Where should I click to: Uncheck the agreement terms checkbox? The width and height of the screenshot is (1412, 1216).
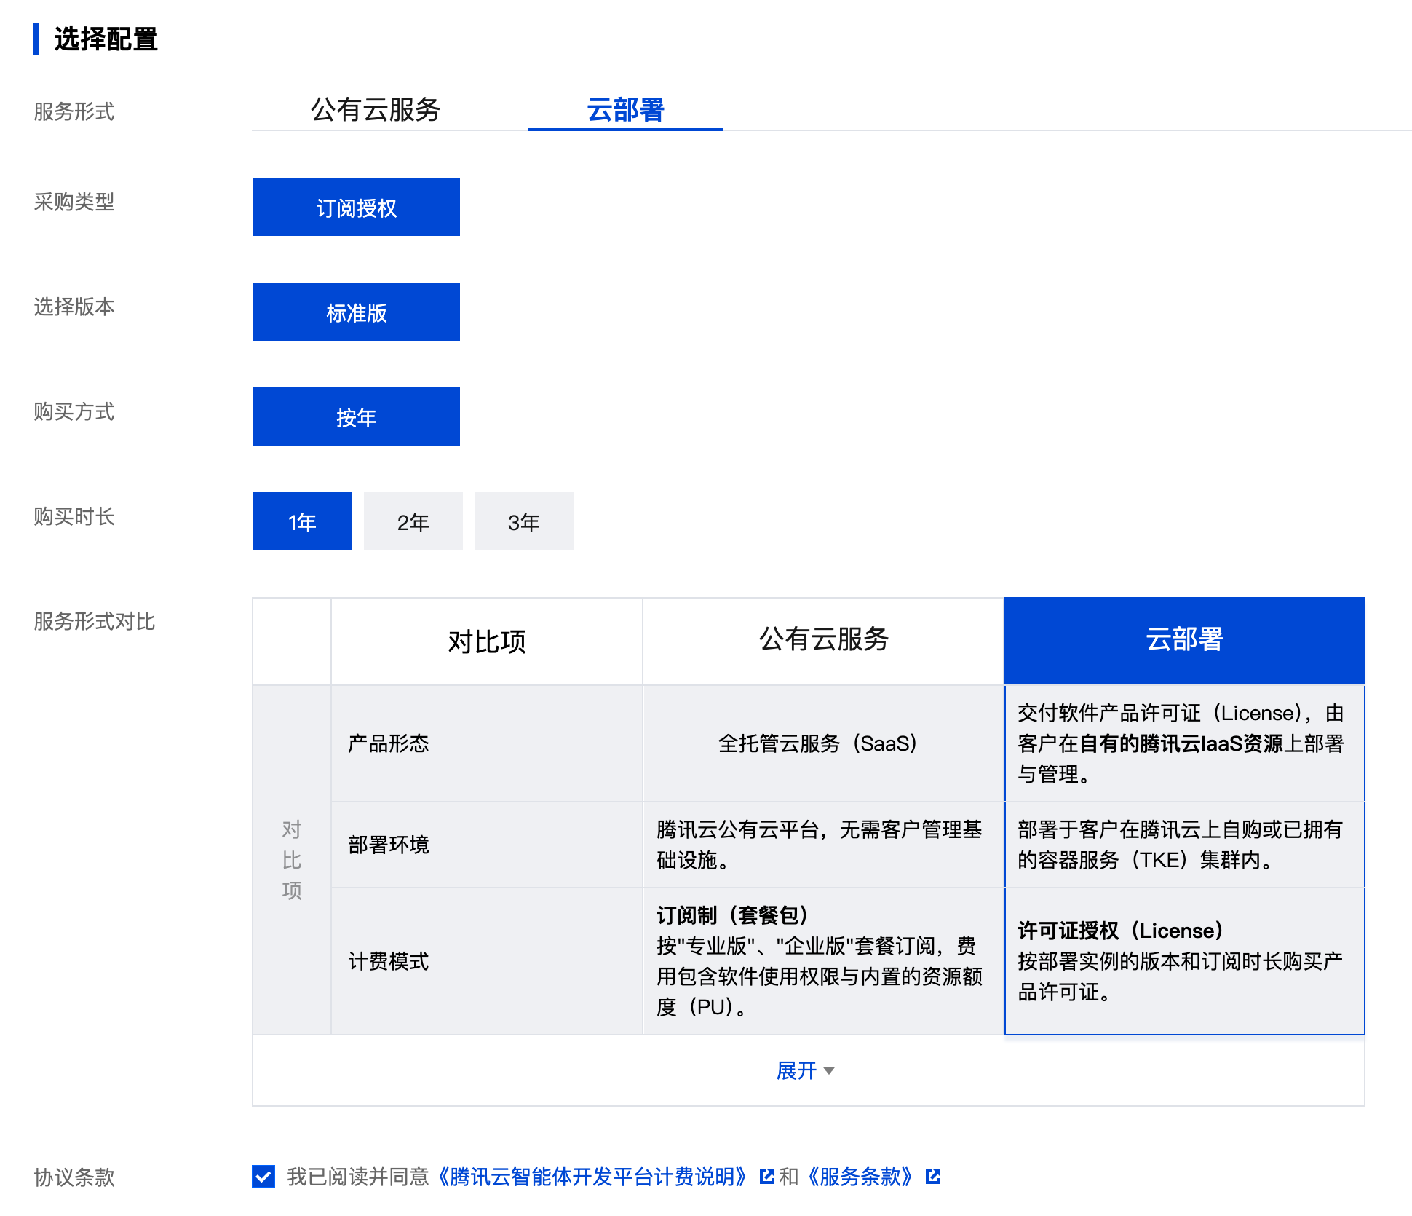(x=263, y=1177)
